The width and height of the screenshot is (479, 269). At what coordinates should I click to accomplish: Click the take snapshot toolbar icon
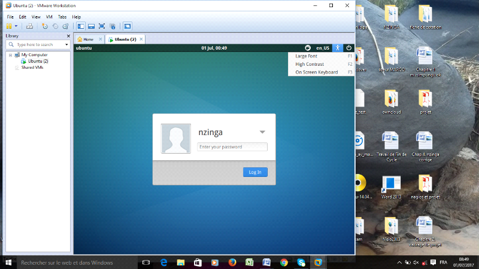[45, 26]
